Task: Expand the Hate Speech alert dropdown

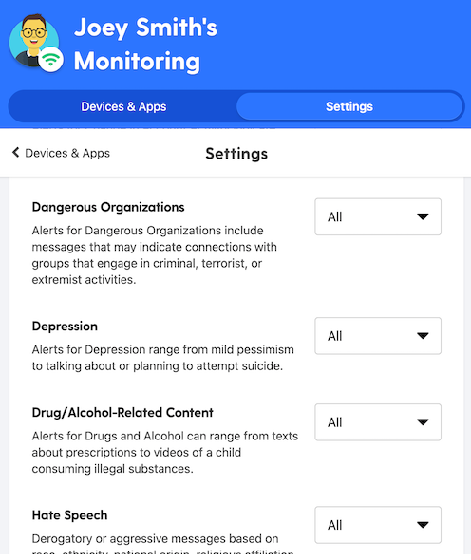Action: [378, 525]
